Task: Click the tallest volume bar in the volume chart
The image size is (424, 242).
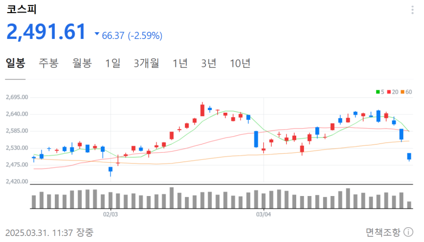Action: pyautogui.click(x=172, y=198)
